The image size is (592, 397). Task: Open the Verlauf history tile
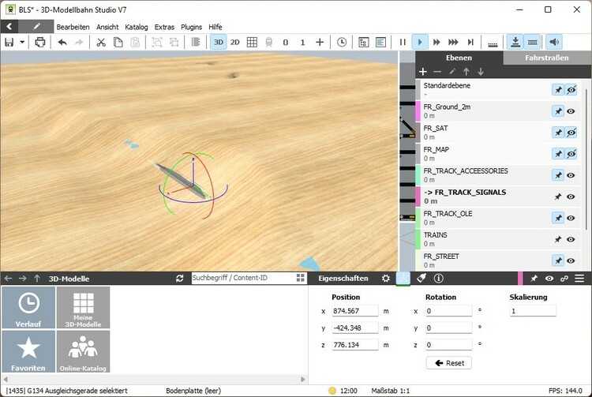coord(28,307)
